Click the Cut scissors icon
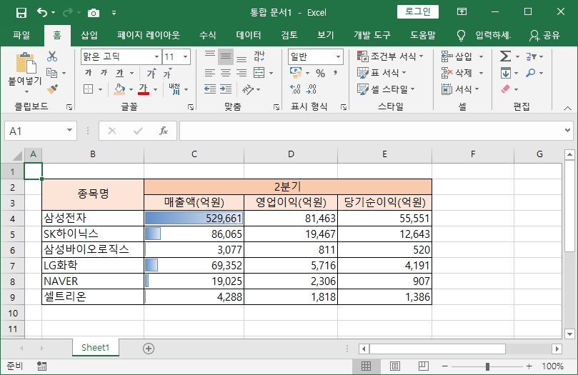The image size is (578, 375). pyautogui.click(x=52, y=56)
